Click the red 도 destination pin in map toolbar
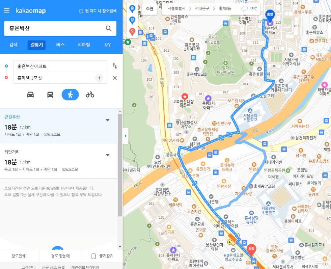 click(x=132, y=32)
